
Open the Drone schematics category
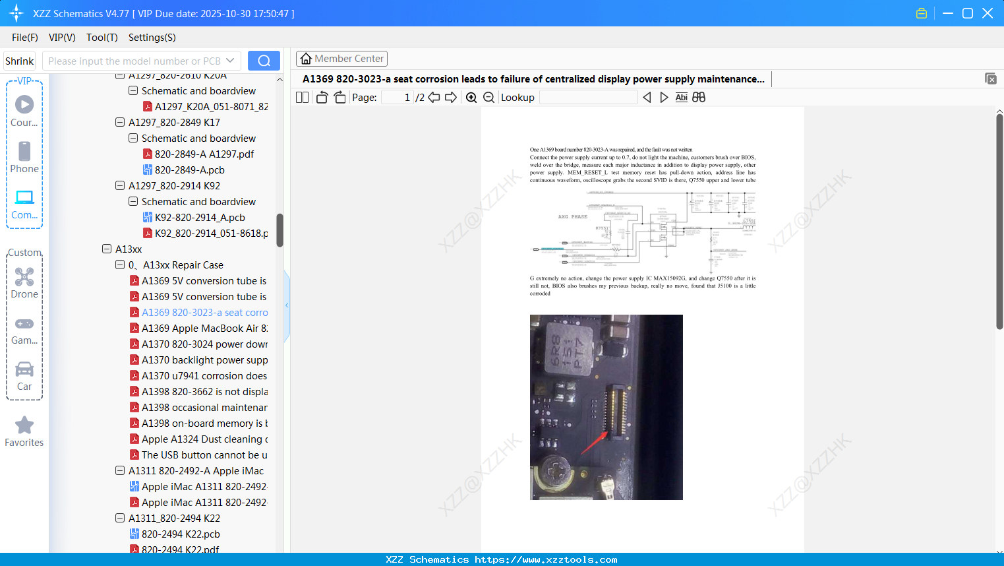[24, 283]
